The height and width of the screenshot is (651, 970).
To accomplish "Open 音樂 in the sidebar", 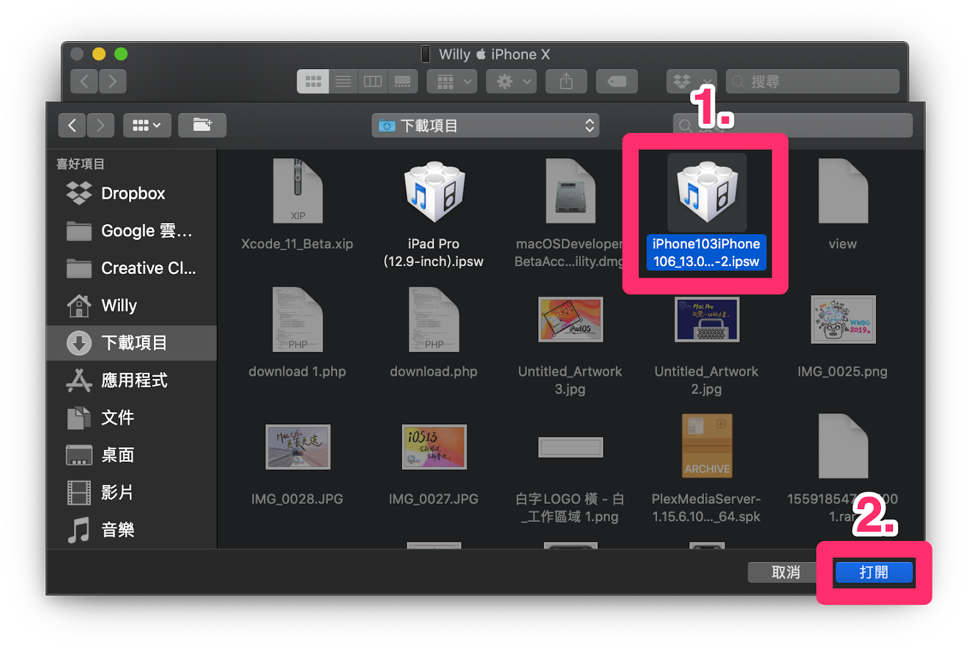I will tap(132, 530).
